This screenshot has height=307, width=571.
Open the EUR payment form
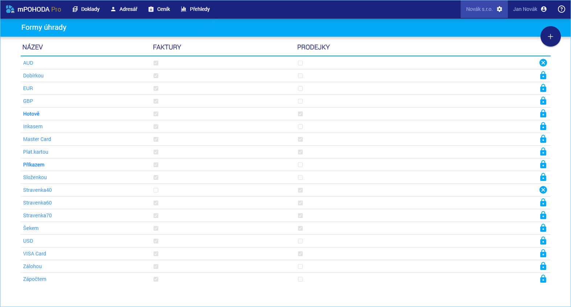28,88
